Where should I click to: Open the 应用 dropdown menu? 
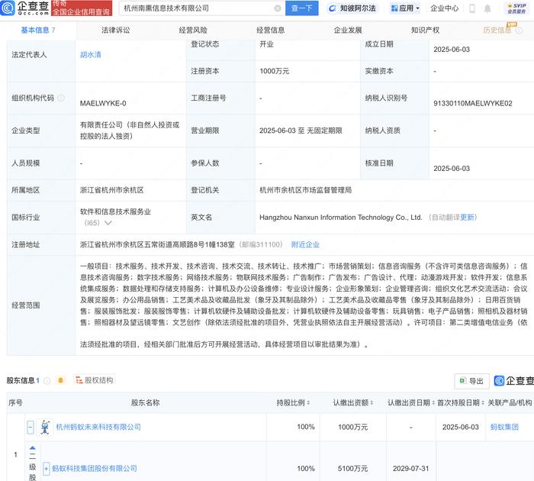405,8
